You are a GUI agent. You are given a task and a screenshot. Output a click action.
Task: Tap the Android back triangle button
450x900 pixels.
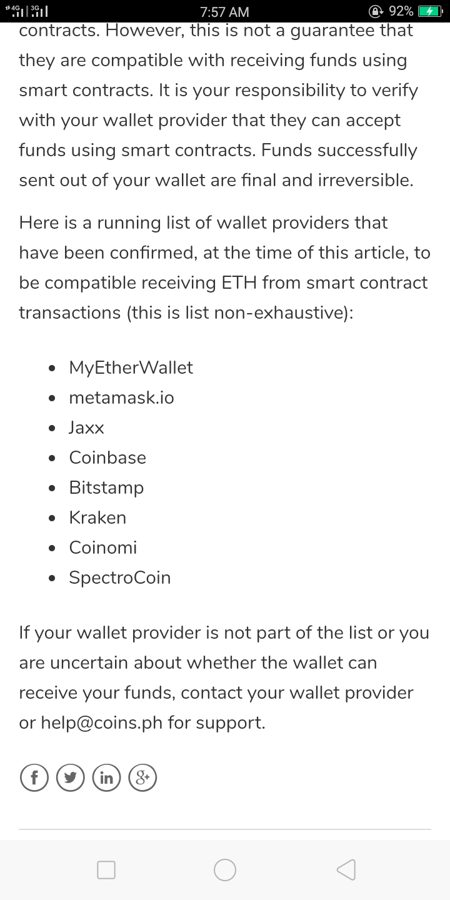point(345,870)
